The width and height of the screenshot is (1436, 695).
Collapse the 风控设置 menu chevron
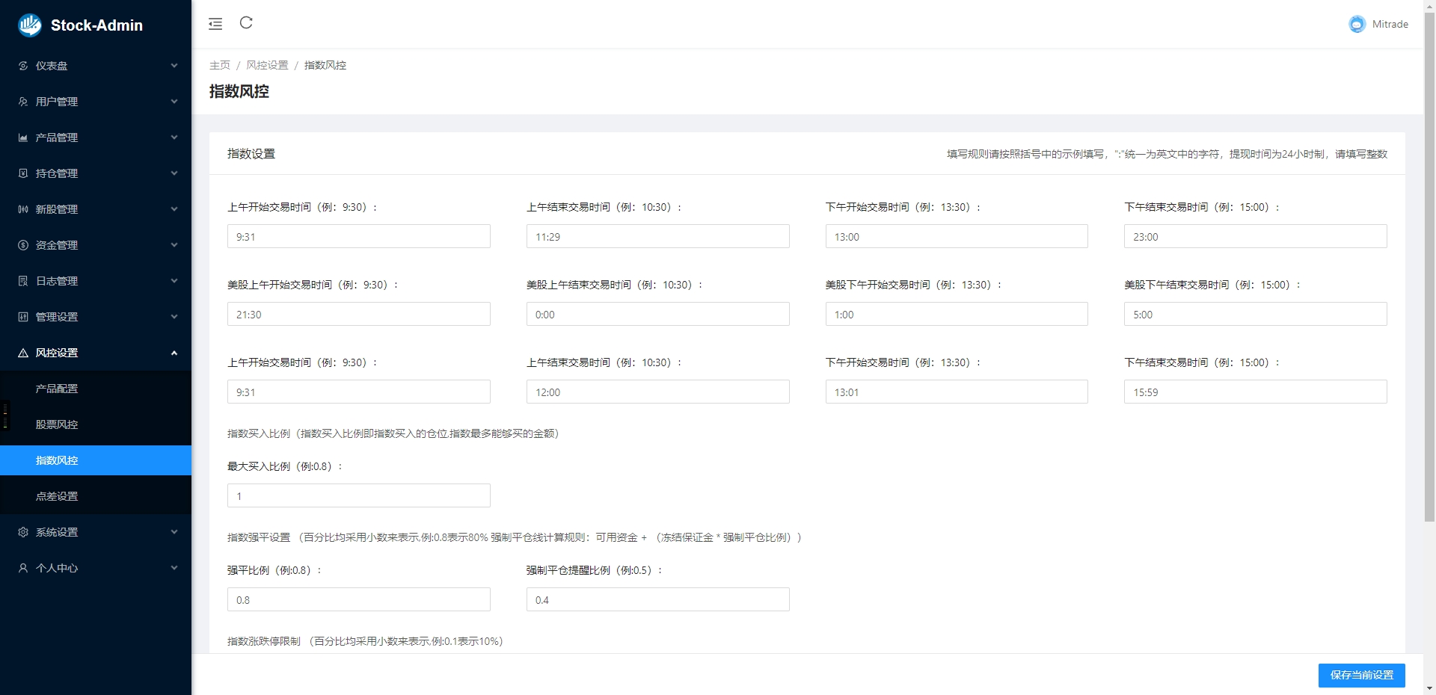[x=174, y=353]
